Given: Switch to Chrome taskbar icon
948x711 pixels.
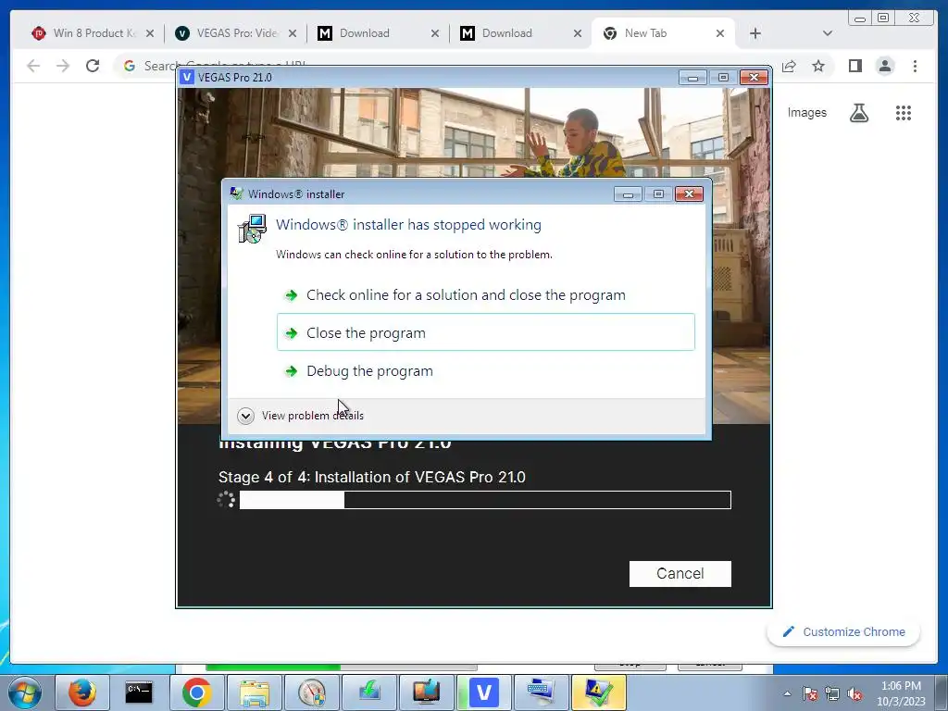Looking at the screenshot, I should point(196,692).
